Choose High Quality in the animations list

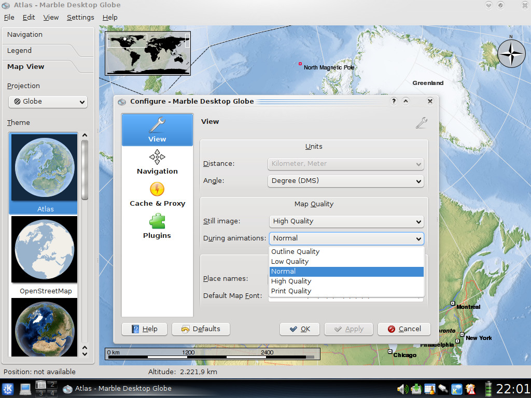[346, 281]
